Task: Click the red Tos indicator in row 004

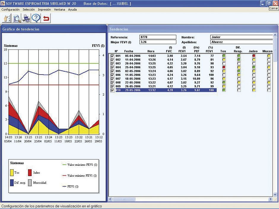Action: coord(224,67)
